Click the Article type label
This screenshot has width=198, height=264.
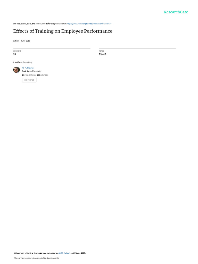[x=16, y=41]
